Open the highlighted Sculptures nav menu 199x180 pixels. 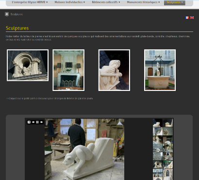tap(175, 2)
